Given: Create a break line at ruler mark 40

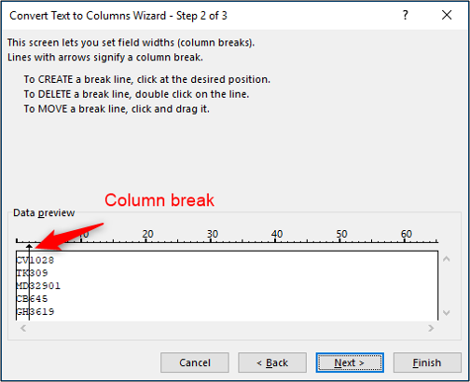Looking at the screenshot, I should point(275,240).
